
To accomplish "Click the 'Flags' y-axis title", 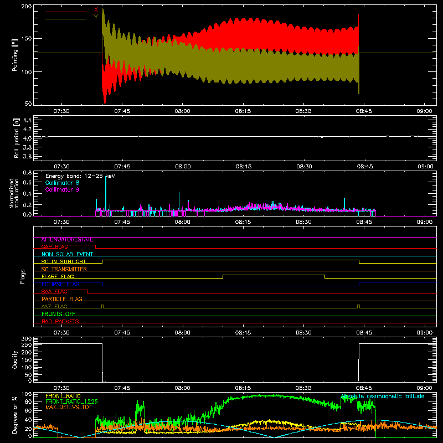I will click(x=22, y=276).
